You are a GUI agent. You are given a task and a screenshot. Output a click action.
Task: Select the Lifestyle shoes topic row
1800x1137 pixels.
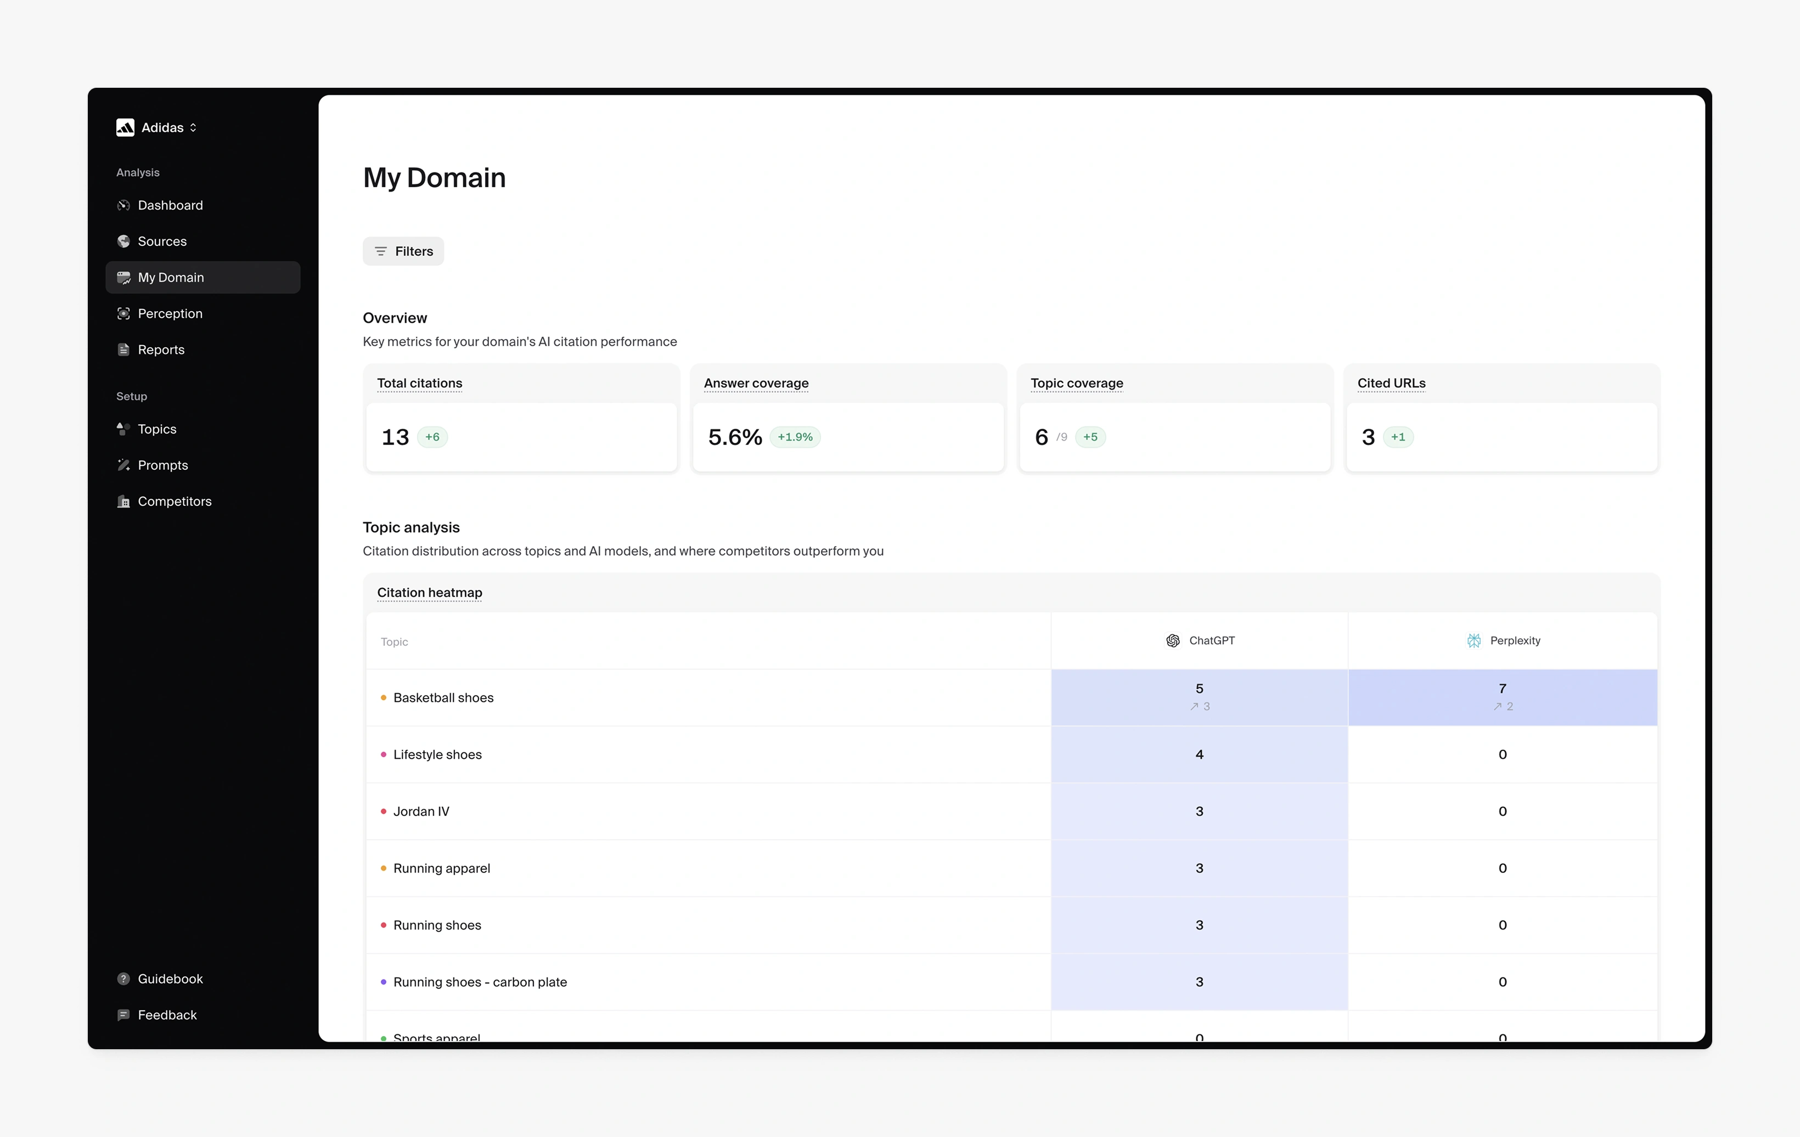(708, 755)
